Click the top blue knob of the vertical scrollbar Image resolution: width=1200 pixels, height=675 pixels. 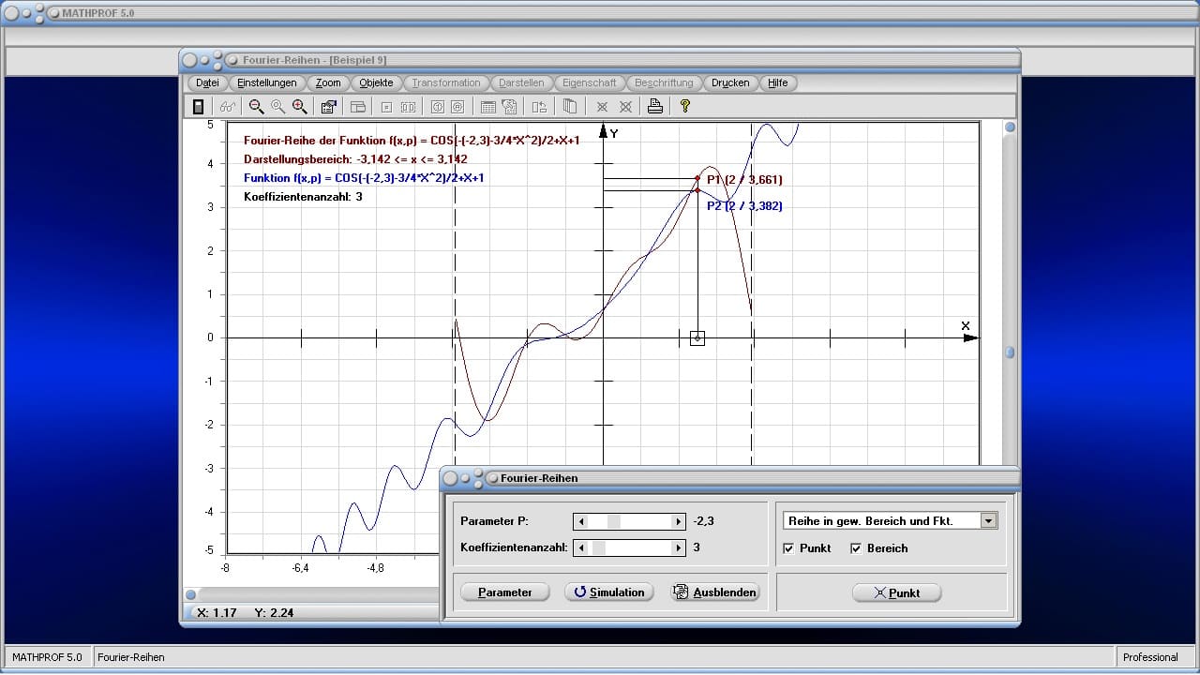pos(1010,127)
